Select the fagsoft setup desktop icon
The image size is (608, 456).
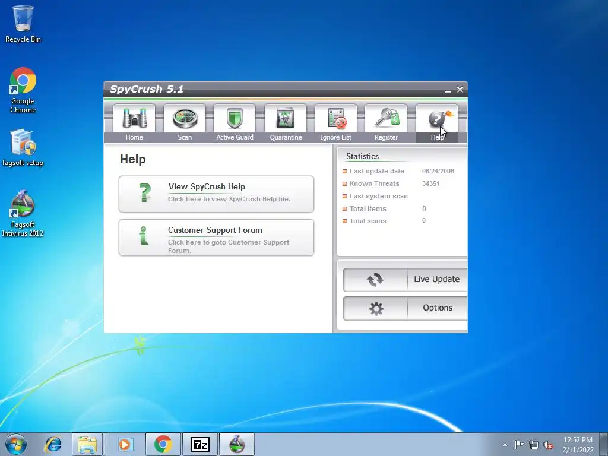pos(23,148)
